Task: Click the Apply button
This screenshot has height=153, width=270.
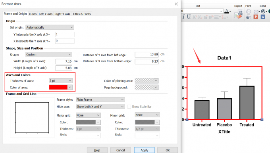Action: [x=144, y=150]
